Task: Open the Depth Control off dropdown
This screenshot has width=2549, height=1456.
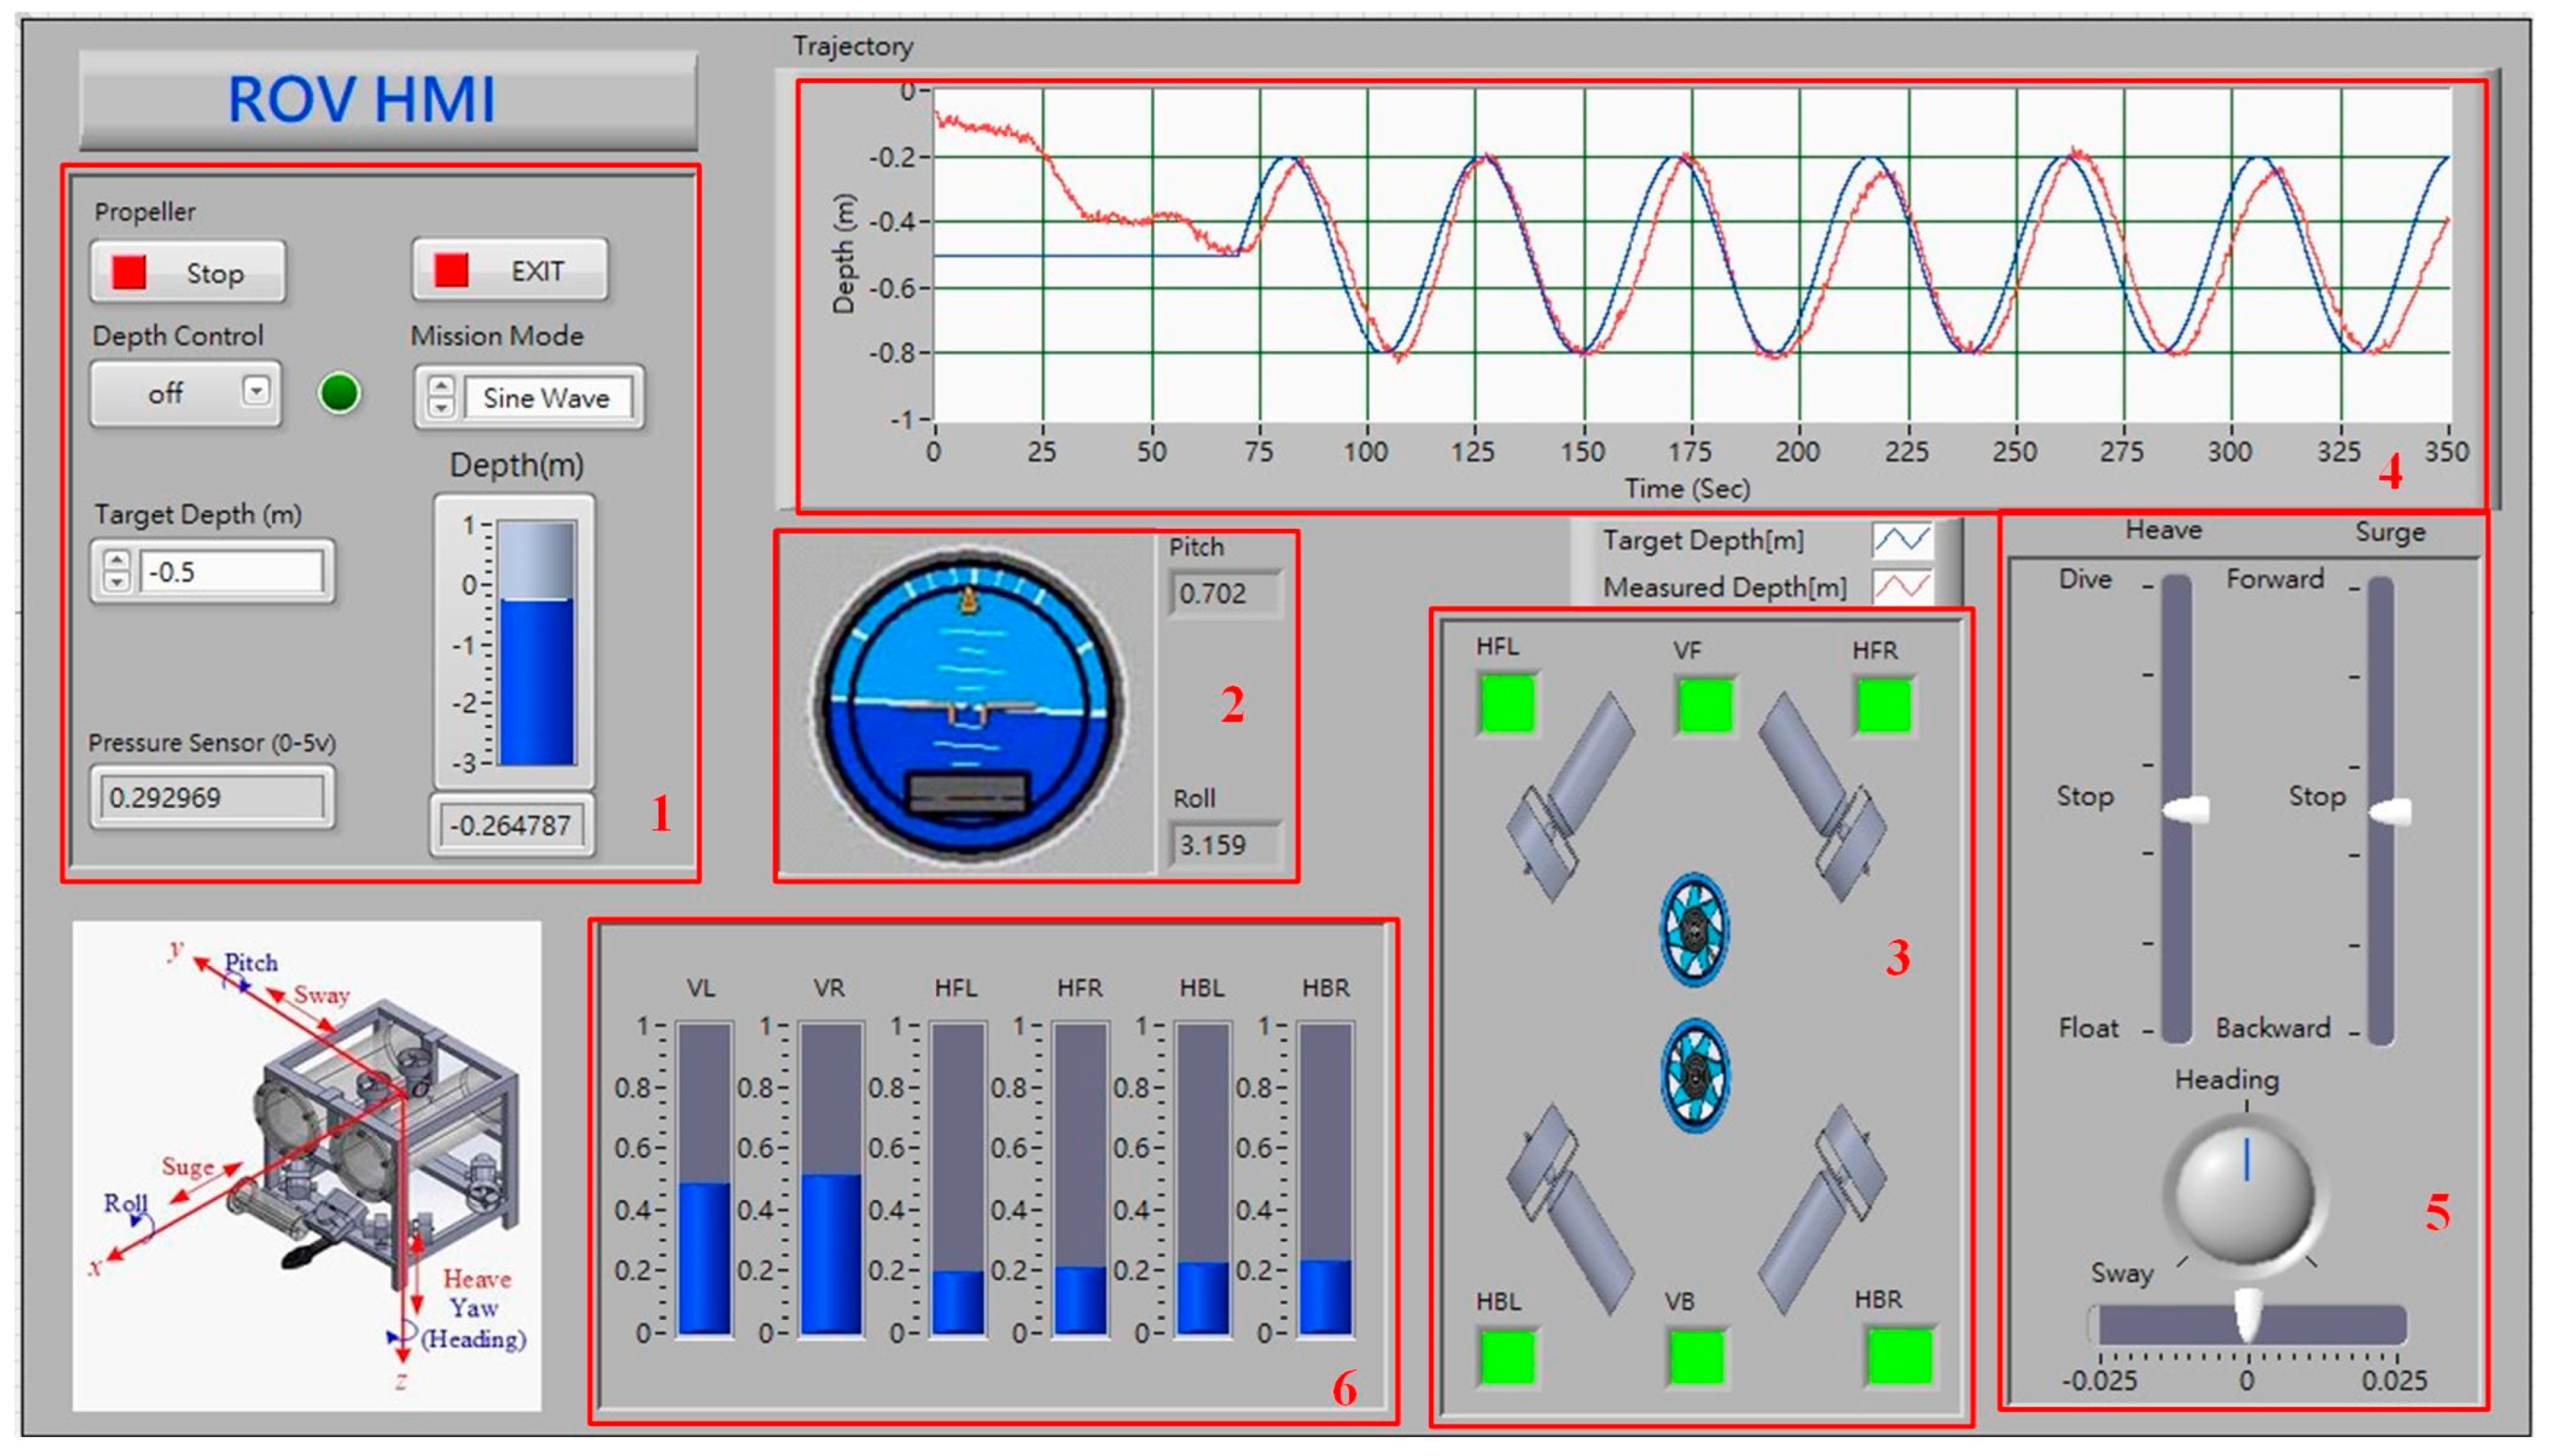Action: [x=257, y=391]
